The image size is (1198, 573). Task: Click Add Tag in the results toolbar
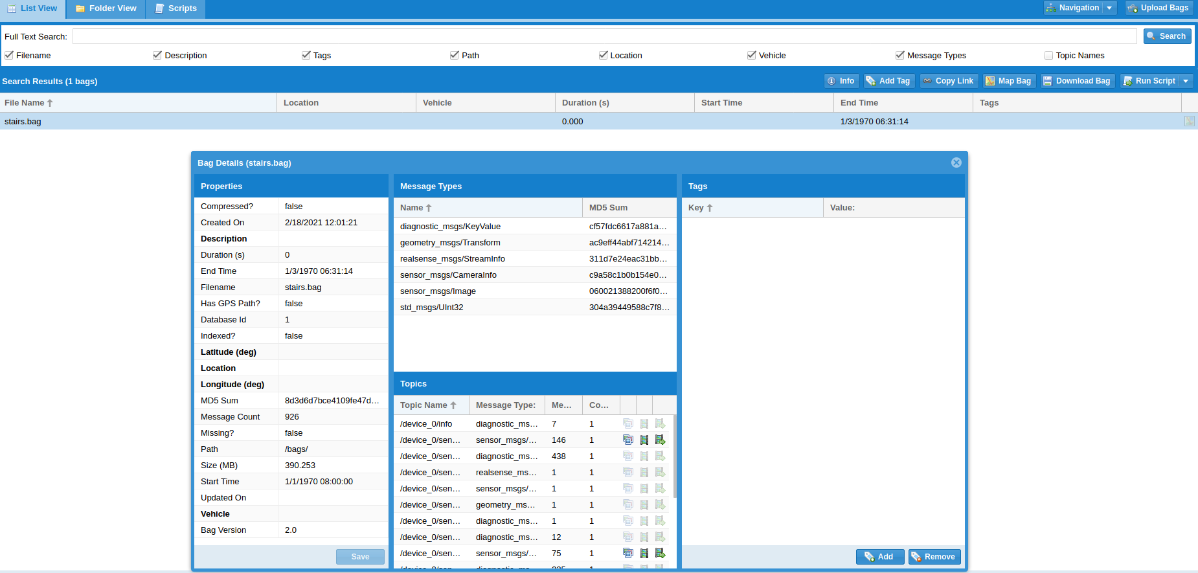tap(888, 81)
